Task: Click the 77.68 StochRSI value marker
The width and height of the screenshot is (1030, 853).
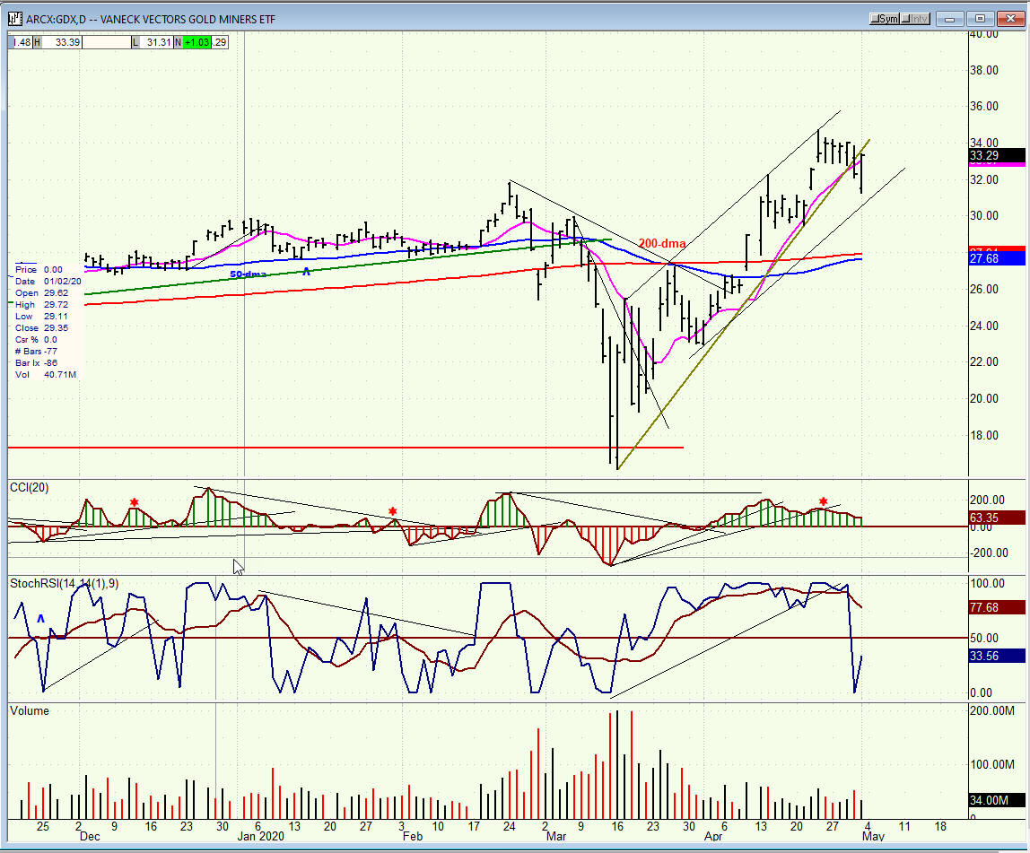Action: (997, 608)
